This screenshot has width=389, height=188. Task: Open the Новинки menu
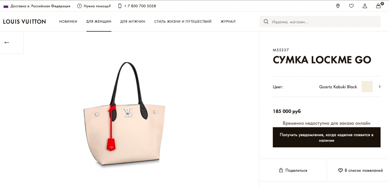point(68,22)
